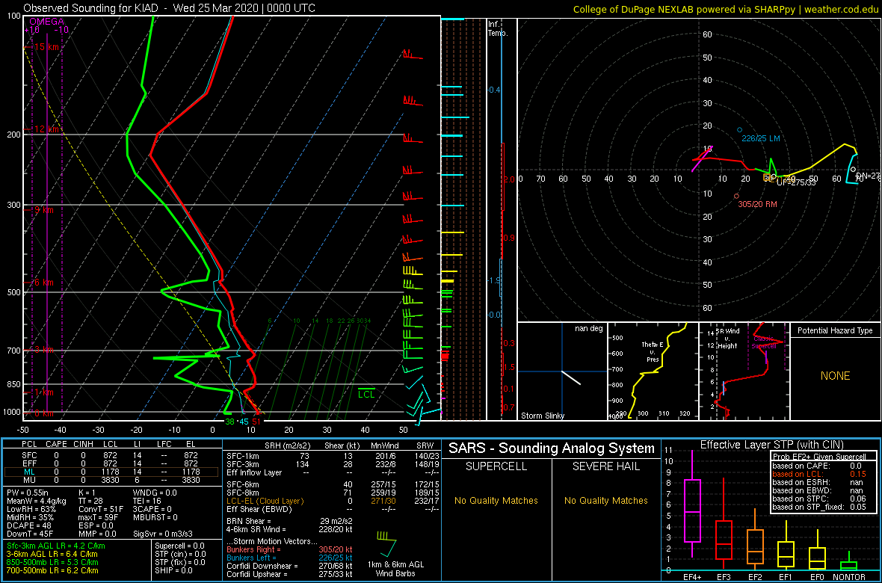Viewport: 882px width, 583px height.
Task: Click the NONTOR axis label
Action: (x=849, y=577)
